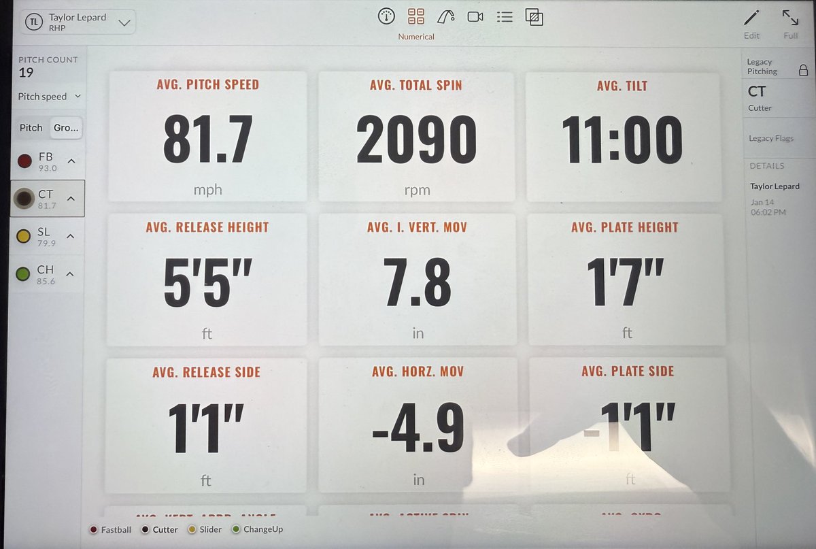The width and height of the screenshot is (816, 549).
Task: Select the Numerical grid view icon
Action: 416,16
